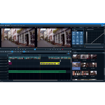Select the green audio clip in timeline
This screenshot has width=105, height=105.
click(x=37, y=72)
